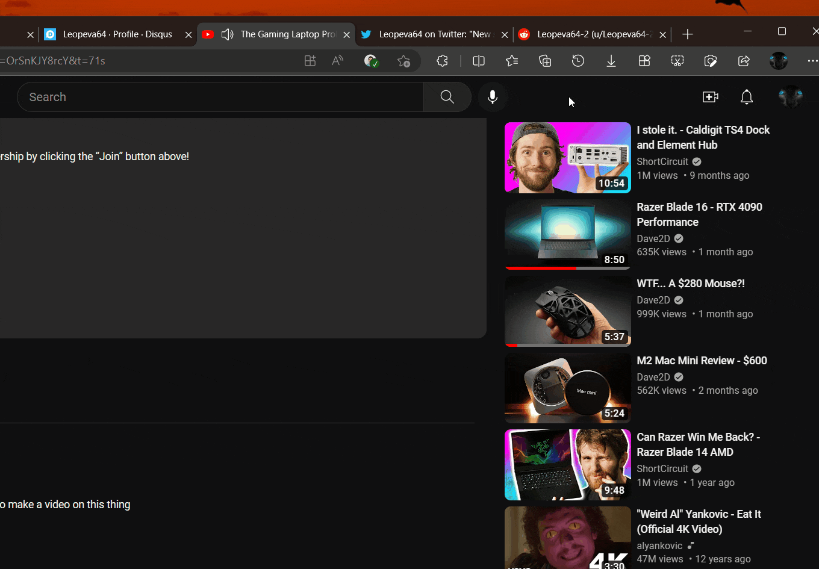Toggle the split screen view

[479, 61]
